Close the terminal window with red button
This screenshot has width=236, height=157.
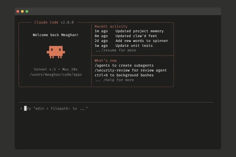click(x=18, y=11)
